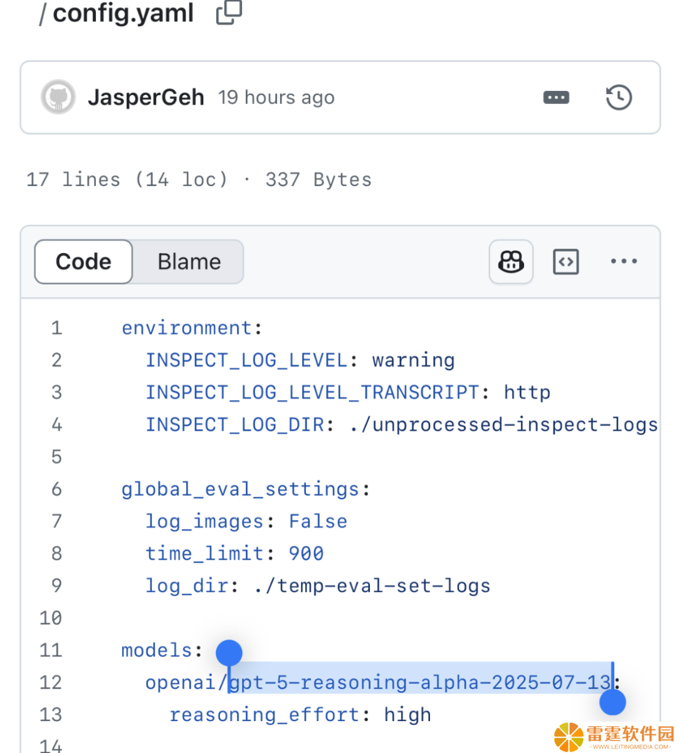Click the config.yaml filename heading
The height and width of the screenshot is (753, 677).
pyautogui.click(x=123, y=13)
